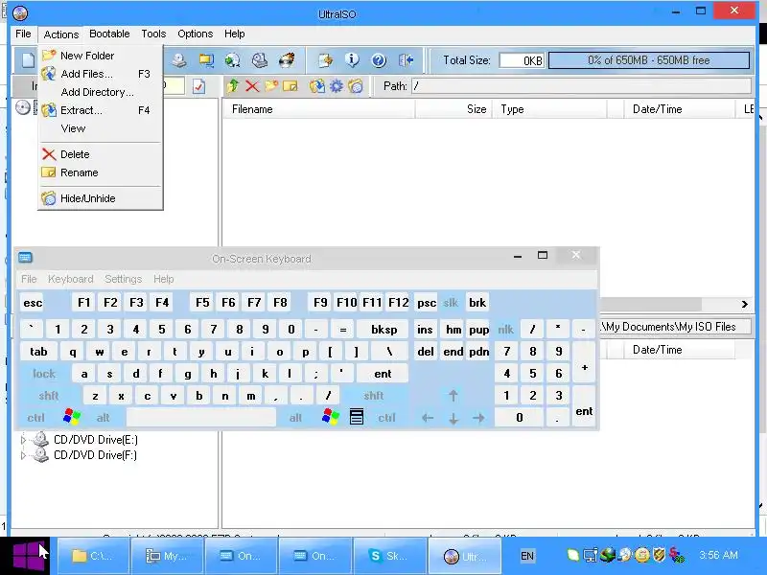
Task: Toggle the nlk num lock key
Action: (506, 330)
